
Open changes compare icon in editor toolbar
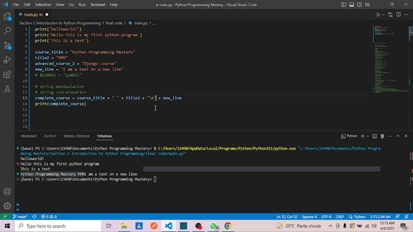tap(390, 15)
